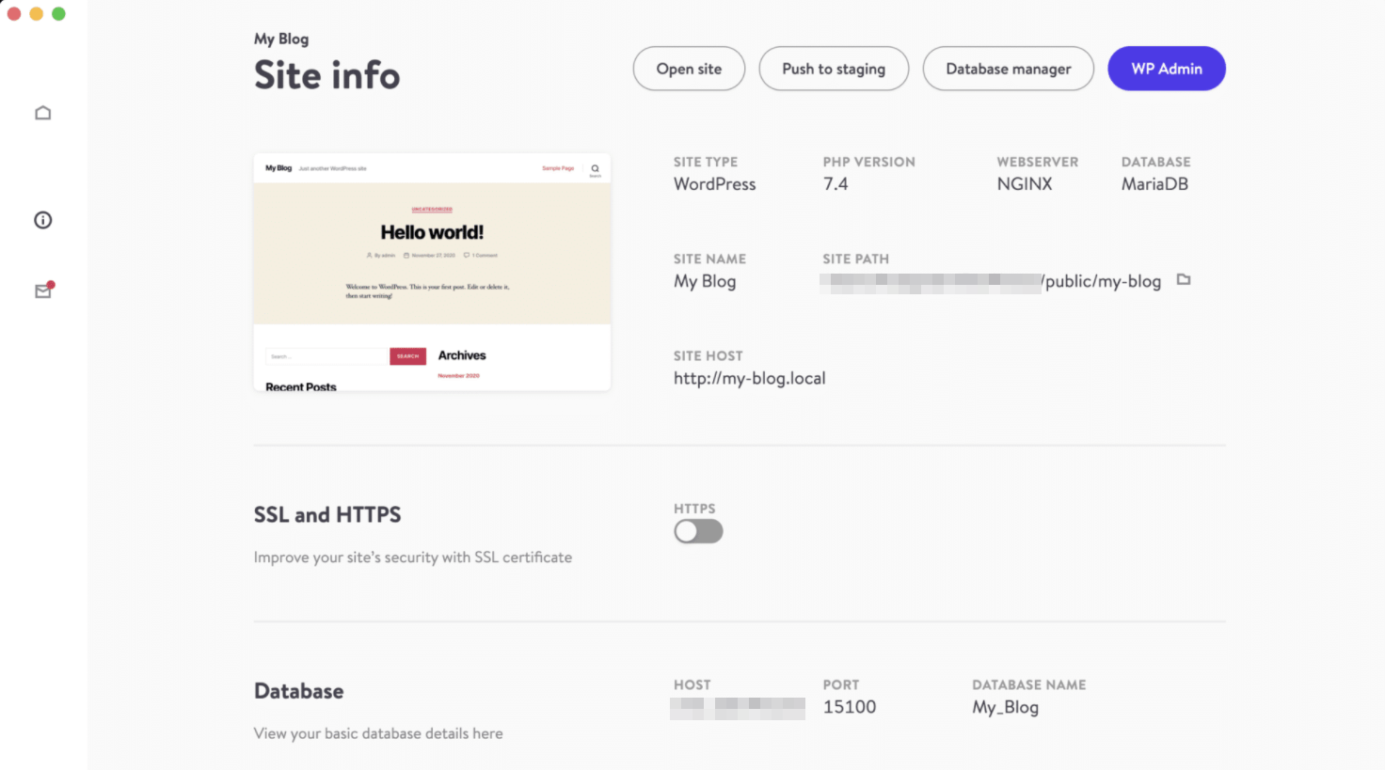Image resolution: width=1385 pixels, height=770 pixels.
Task: Click the green macOS maximize button
Action: (58, 14)
